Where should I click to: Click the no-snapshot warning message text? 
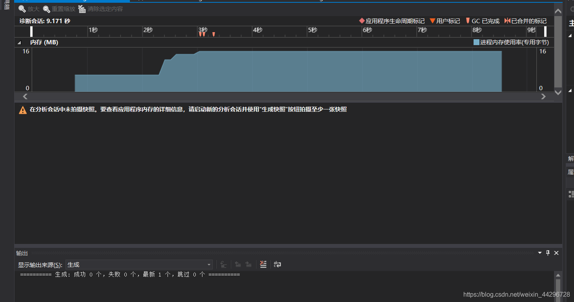pyautogui.click(x=188, y=110)
